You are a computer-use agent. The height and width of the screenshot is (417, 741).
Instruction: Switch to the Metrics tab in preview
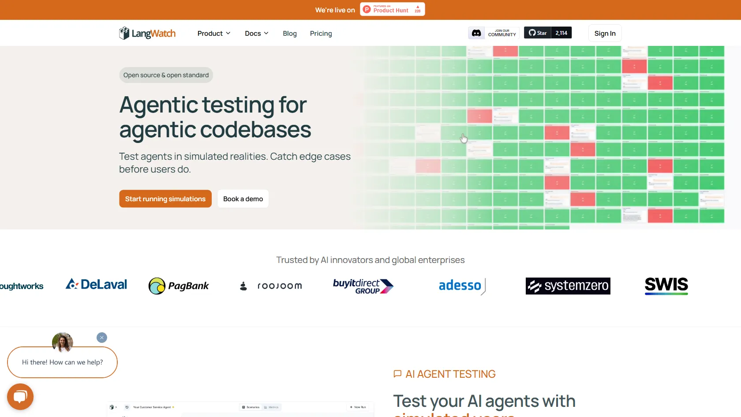271,407
